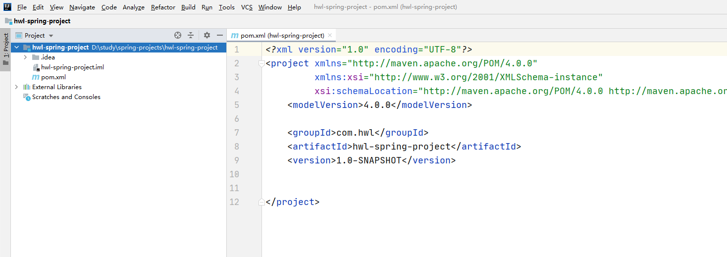Open the Build menu
Image resolution: width=727 pixels, height=257 pixels.
point(188,7)
